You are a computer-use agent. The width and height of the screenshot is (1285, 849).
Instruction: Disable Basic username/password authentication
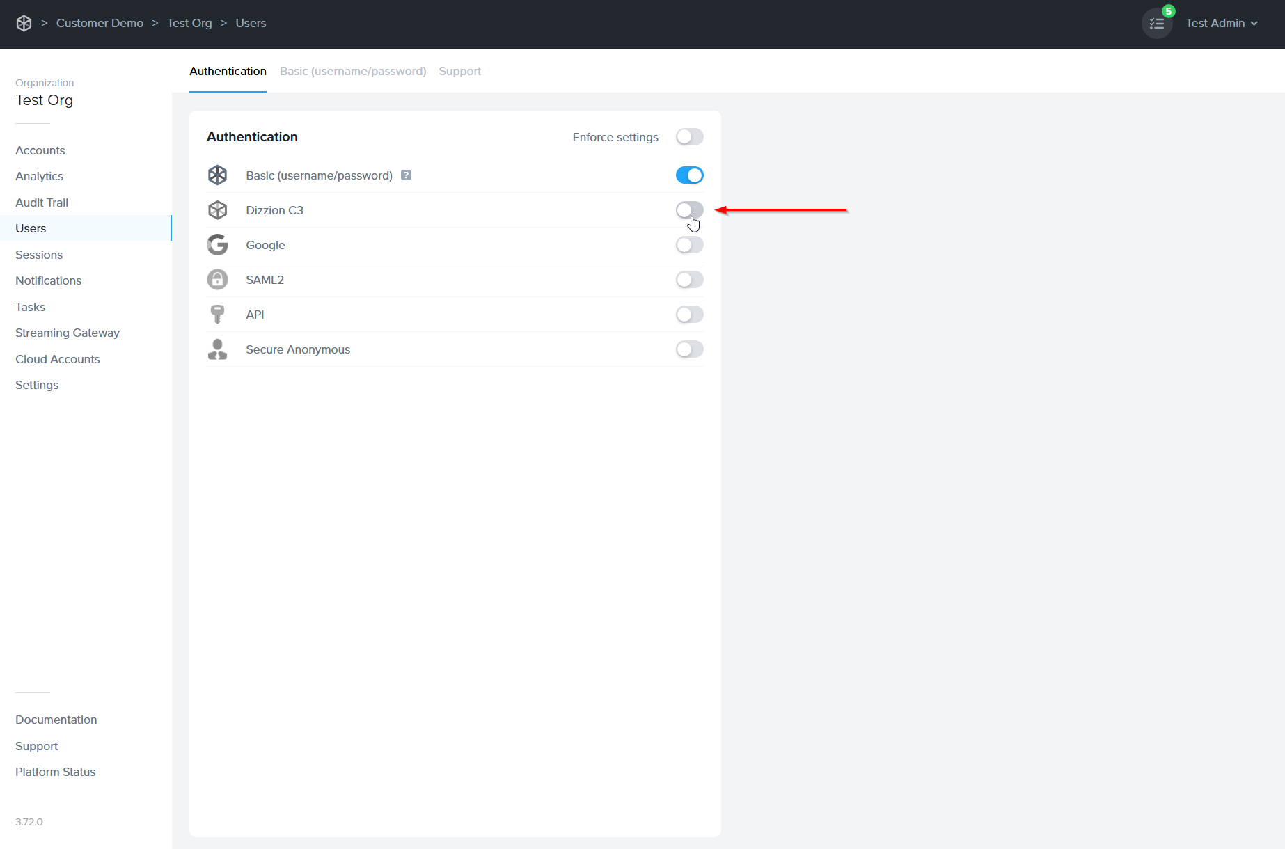(x=689, y=175)
